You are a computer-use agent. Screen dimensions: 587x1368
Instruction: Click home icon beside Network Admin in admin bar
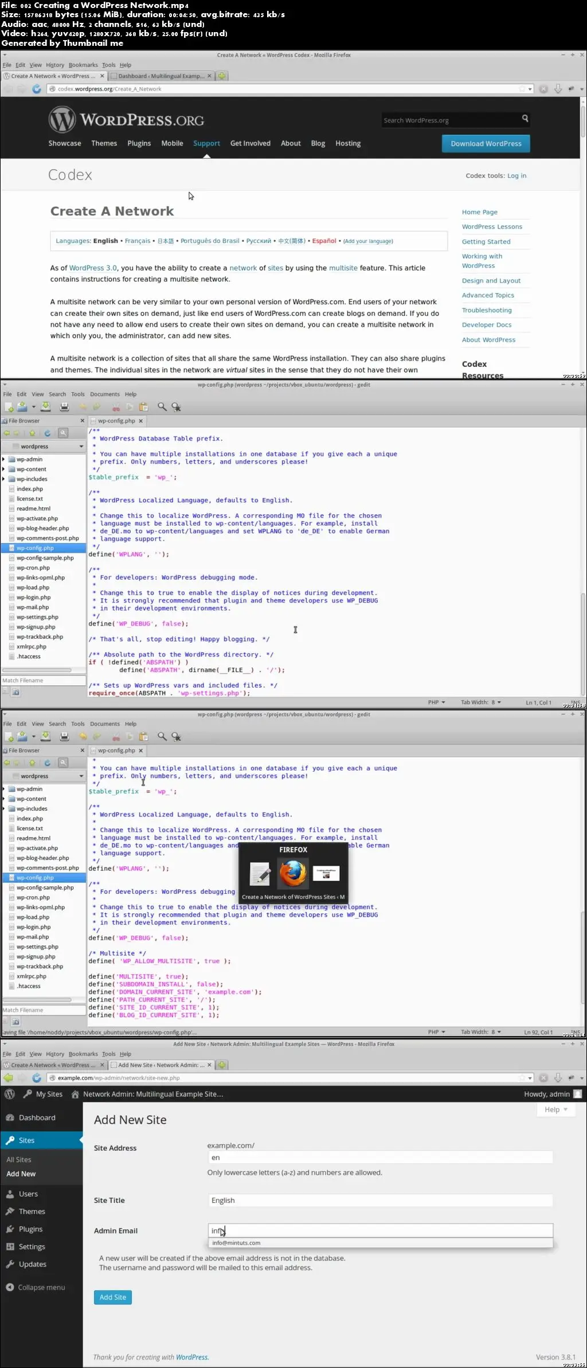[x=75, y=1094]
